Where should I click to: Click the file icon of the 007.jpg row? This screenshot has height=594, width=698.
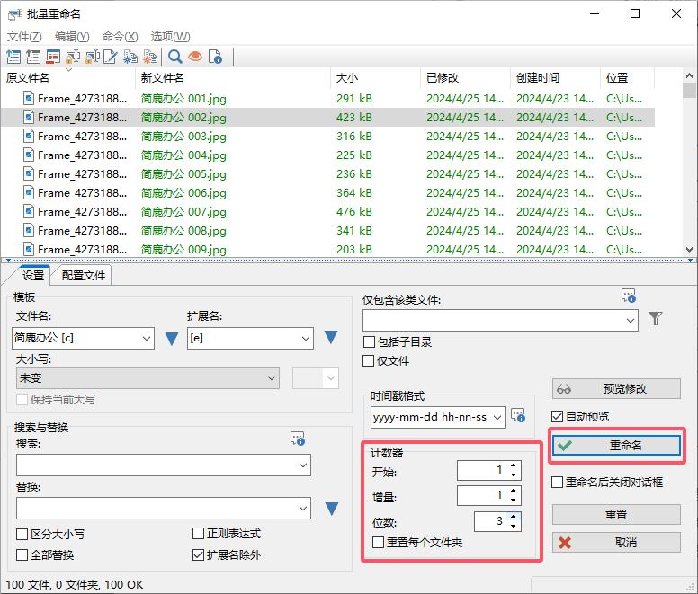(x=29, y=211)
